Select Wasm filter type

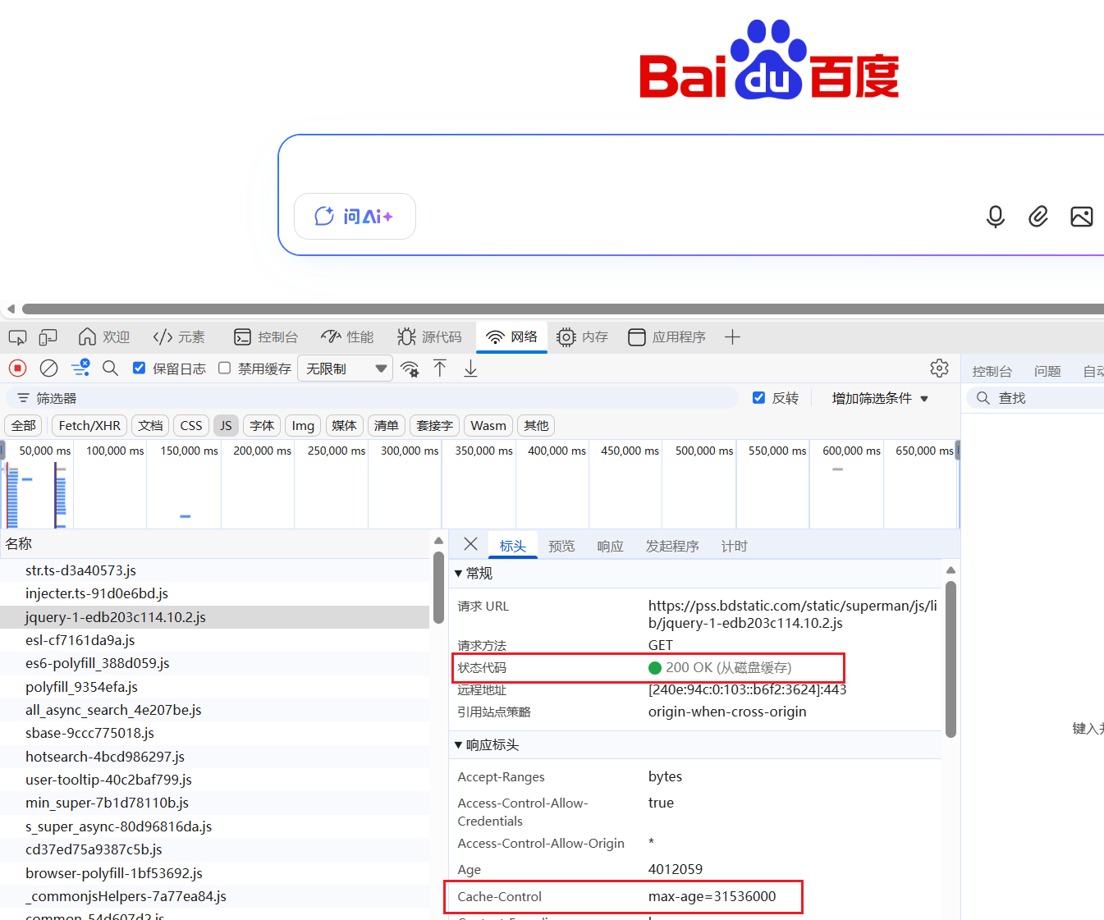tap(488, 426)
